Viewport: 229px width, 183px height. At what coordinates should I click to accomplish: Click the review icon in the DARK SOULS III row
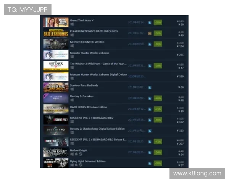pyautogui.click(x=150, y=109)
